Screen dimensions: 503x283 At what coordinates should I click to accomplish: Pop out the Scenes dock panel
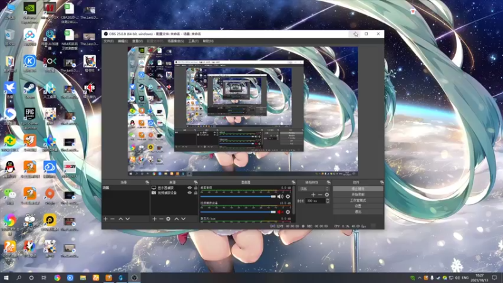pyautogui.click(x=147, y=182)
